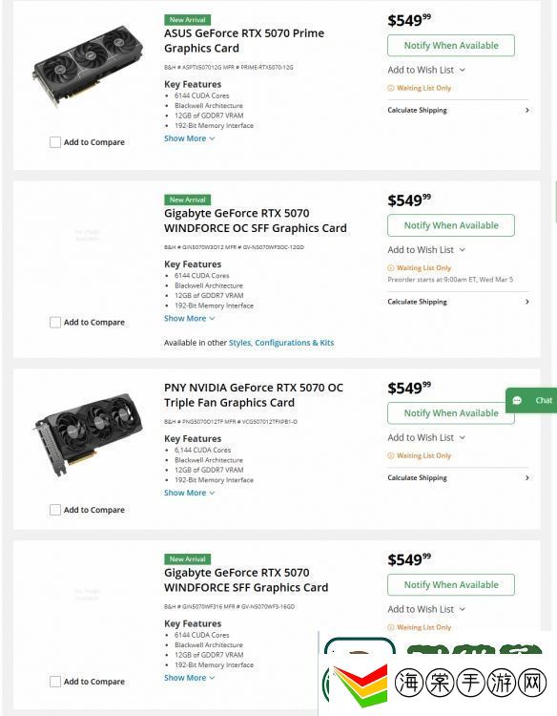The width and height of the screenshot is (557, 716).
Task: Click the PNY Waiting List Only info icon
Action: pos(390,455)
